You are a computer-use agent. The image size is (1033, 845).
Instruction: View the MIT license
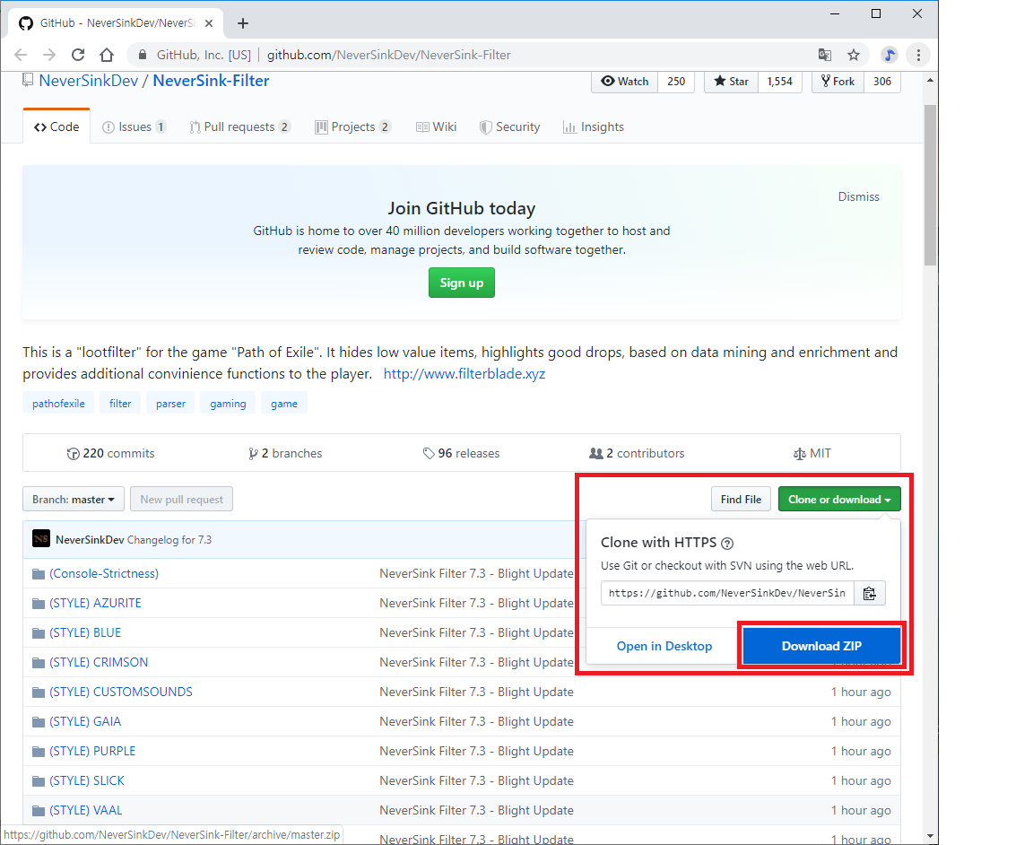812,454
